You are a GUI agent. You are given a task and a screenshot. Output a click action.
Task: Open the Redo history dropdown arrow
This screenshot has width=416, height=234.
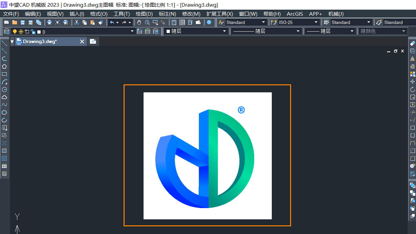129,23
